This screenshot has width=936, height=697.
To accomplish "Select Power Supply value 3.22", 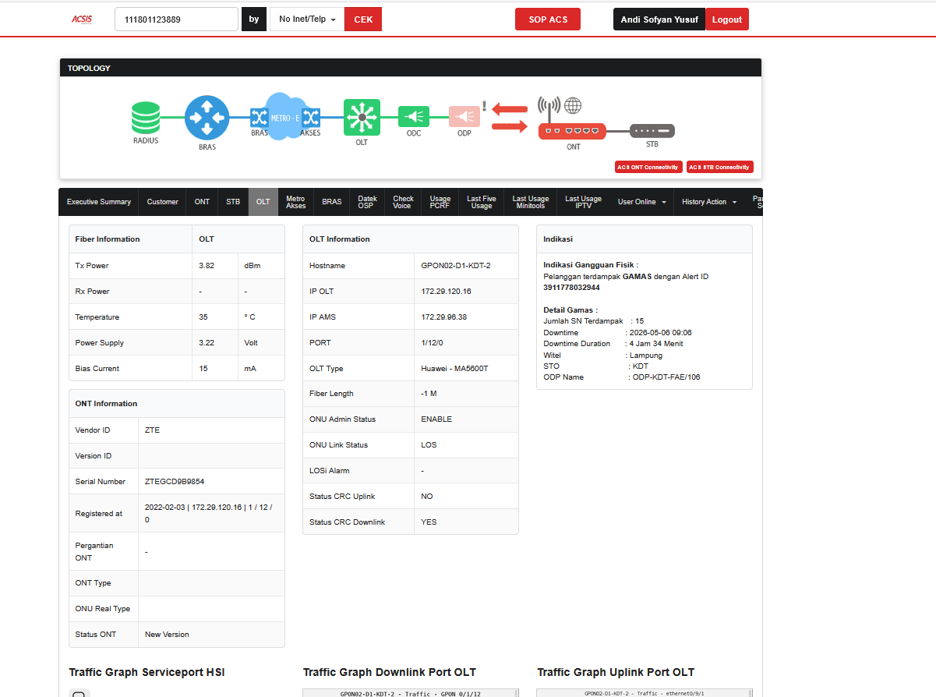I will tap(207, 343).
